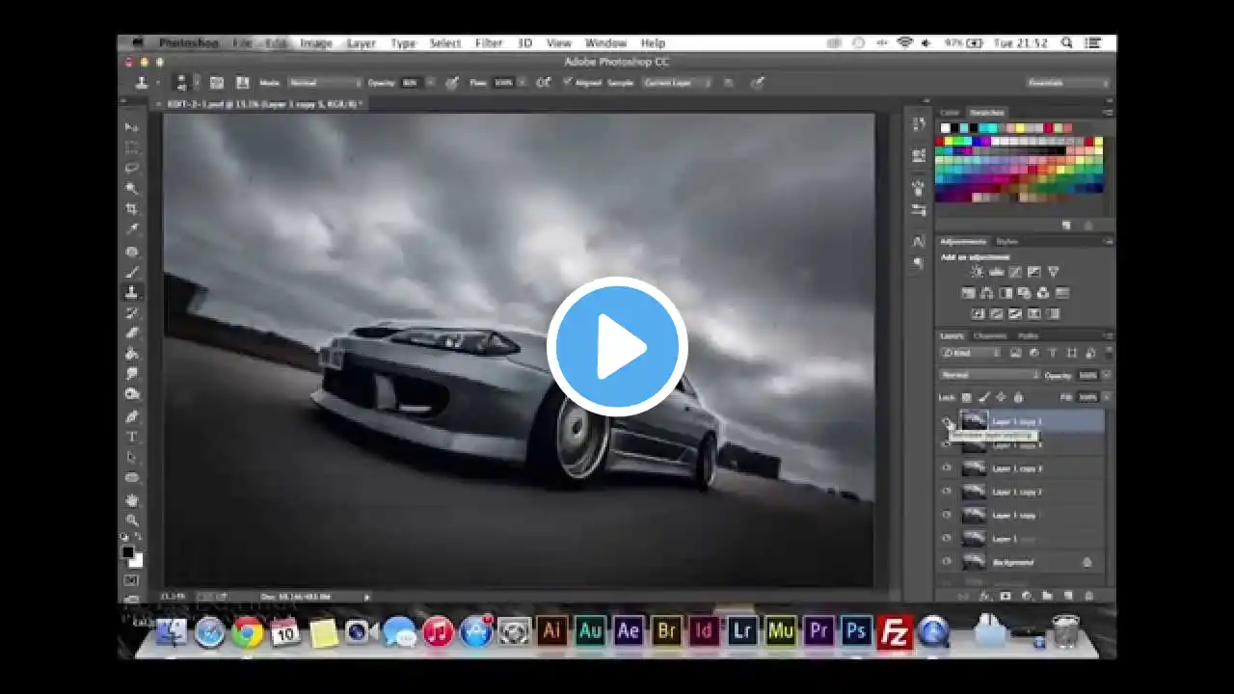Open the Filter menu
1234x694 pixels.
489,43
